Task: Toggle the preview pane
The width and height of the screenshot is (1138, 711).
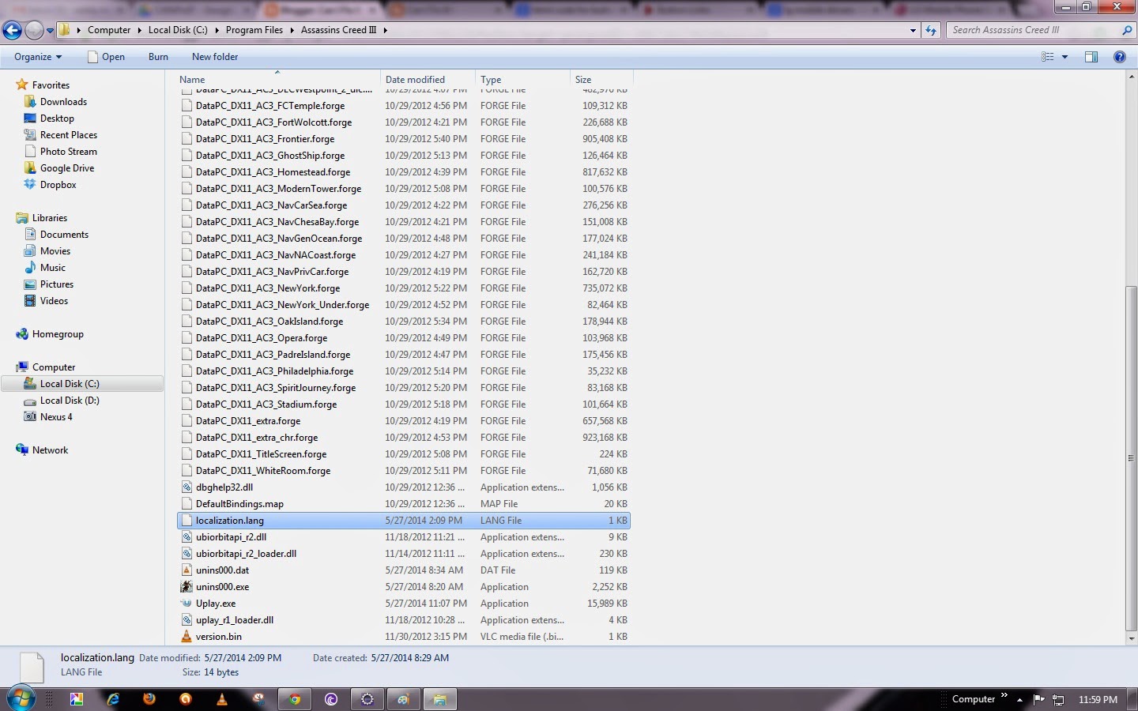Action: (x=1091, y=57)
